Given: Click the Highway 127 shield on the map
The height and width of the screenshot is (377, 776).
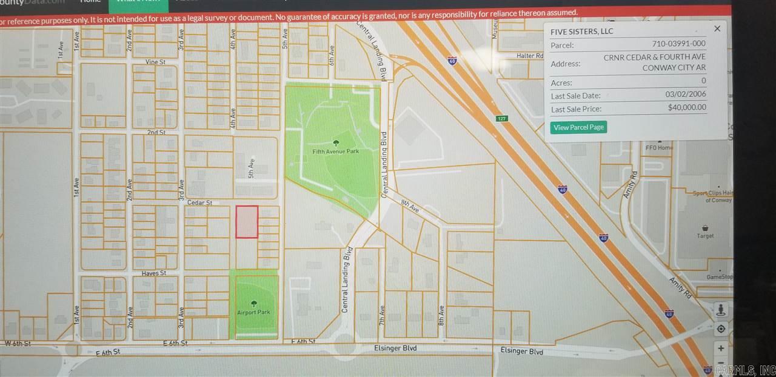Looking at the screenshot, I should coord(501,119).
